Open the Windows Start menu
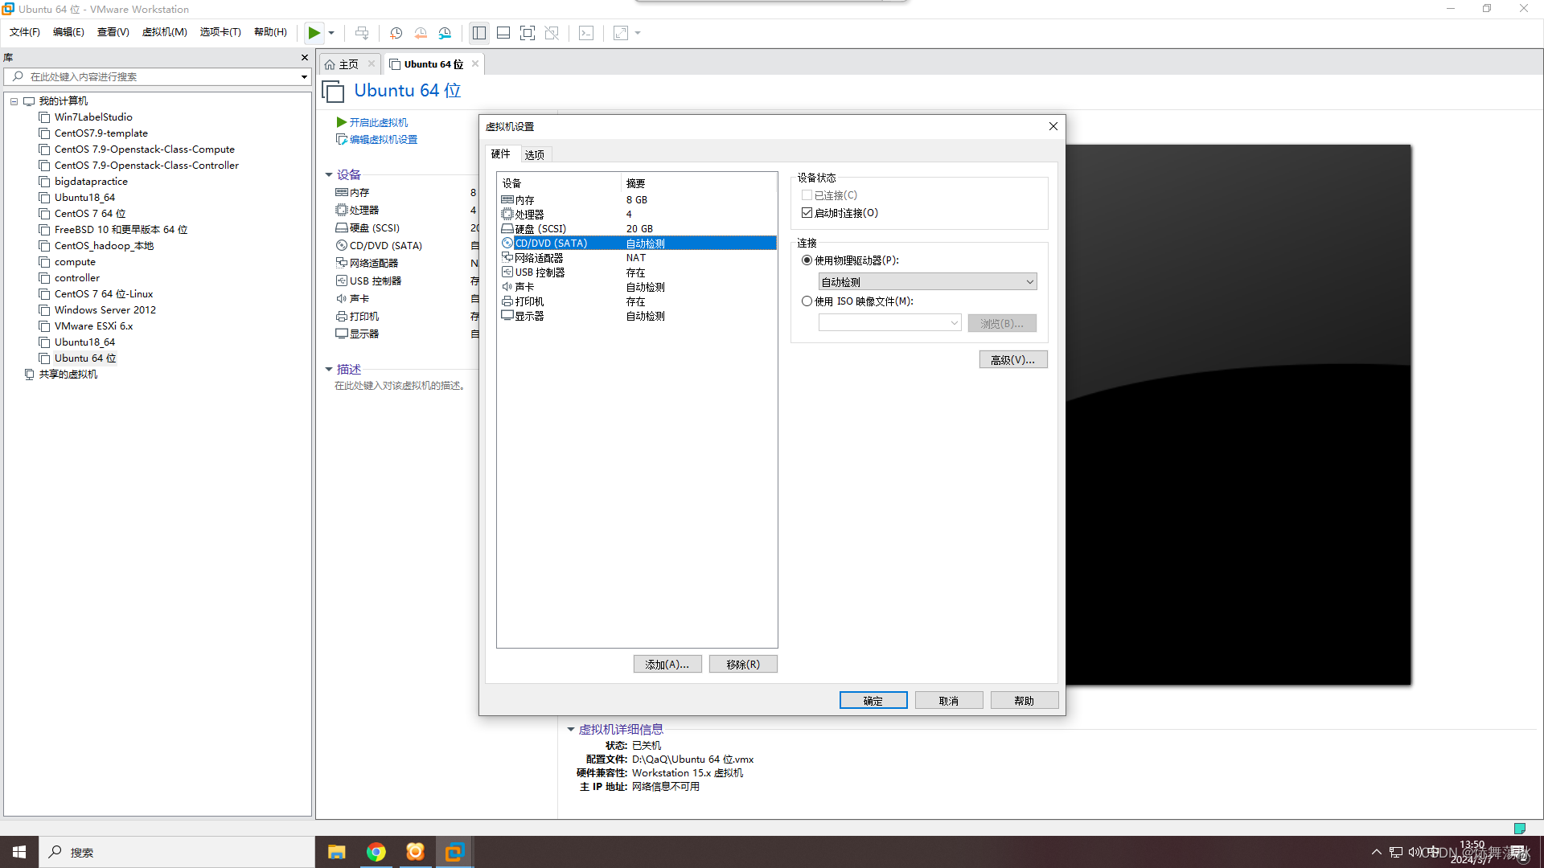The height and width of the screenshot is (868, 1544). [19, 852]
